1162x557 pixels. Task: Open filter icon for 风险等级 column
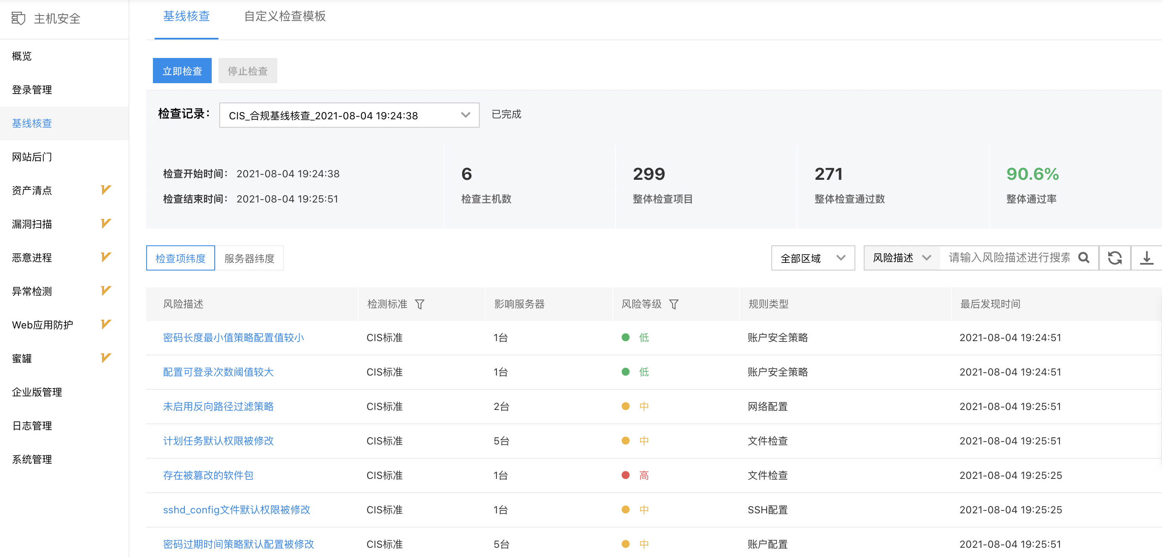click(x=673, y=305)
